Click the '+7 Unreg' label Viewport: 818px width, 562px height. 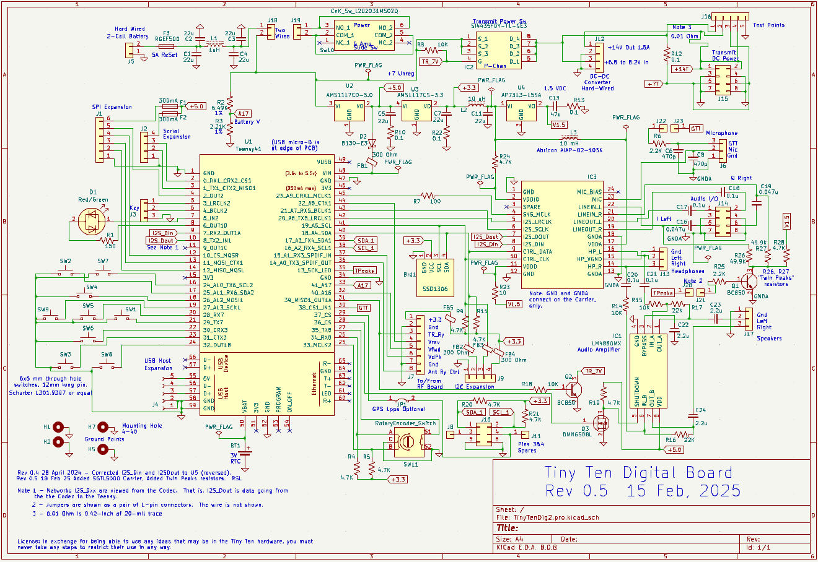click(400, 74)
